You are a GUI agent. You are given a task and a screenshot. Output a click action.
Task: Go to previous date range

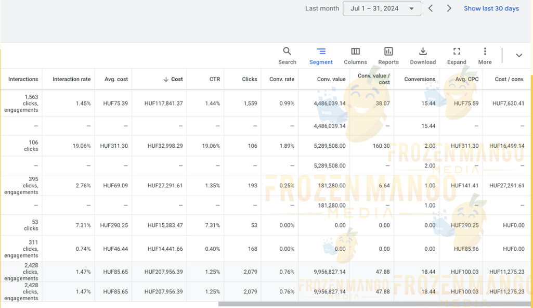[x=431, y=8]
